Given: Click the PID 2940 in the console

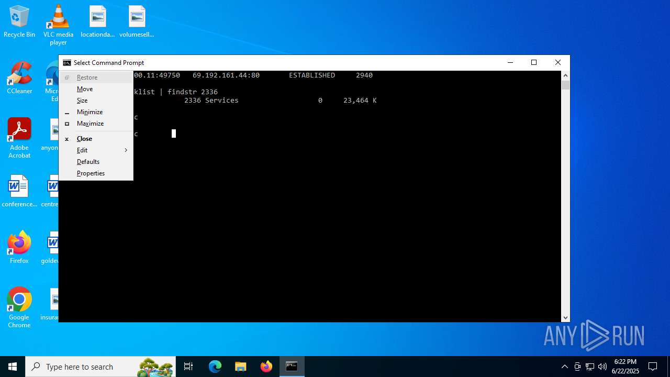Looking at the screenshot, I should (x=364, y=75).
